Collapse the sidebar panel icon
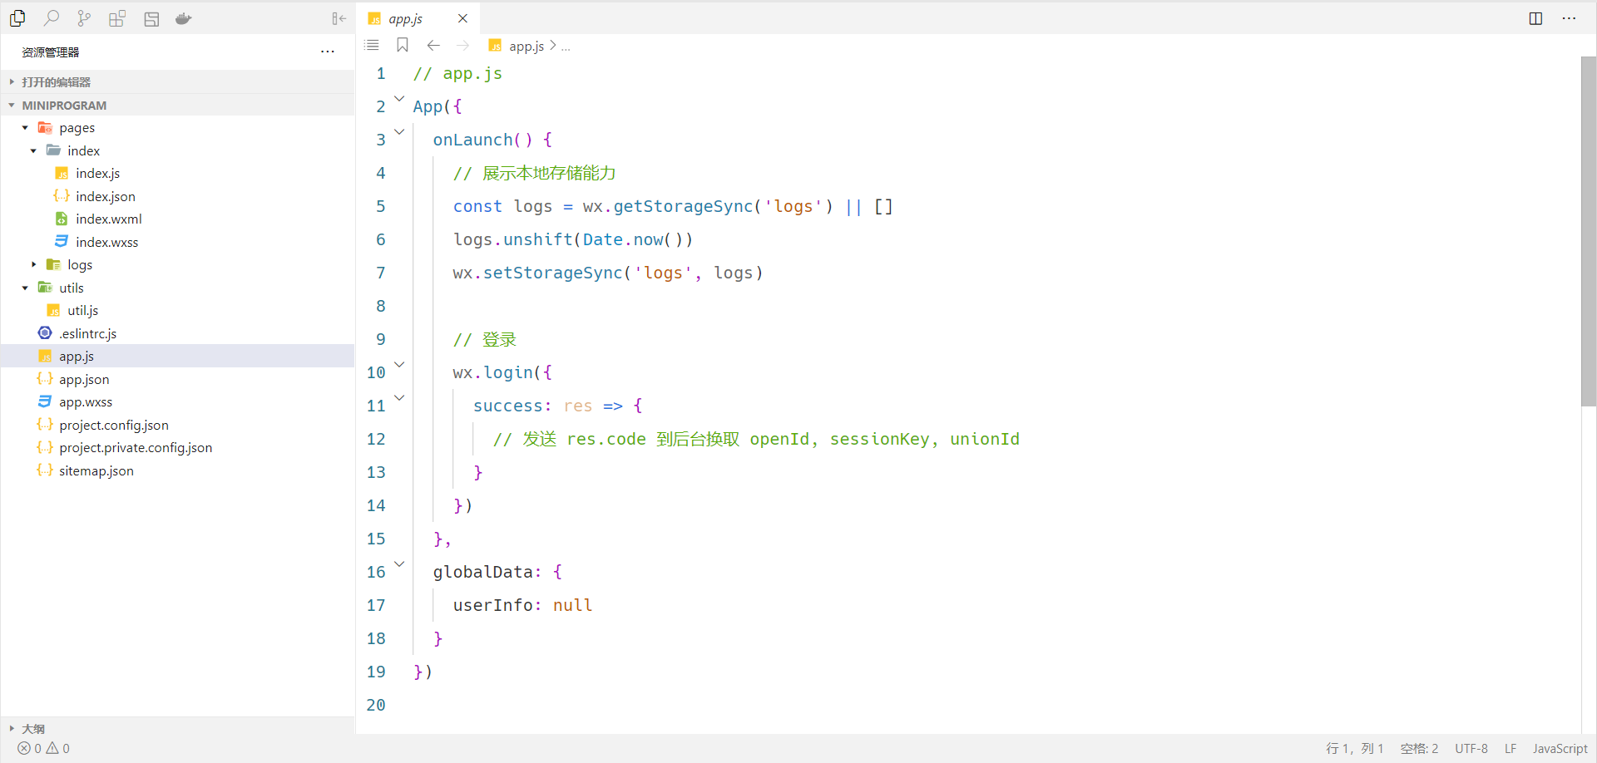This screenshot has width=1597, height=763. [339, 18]
